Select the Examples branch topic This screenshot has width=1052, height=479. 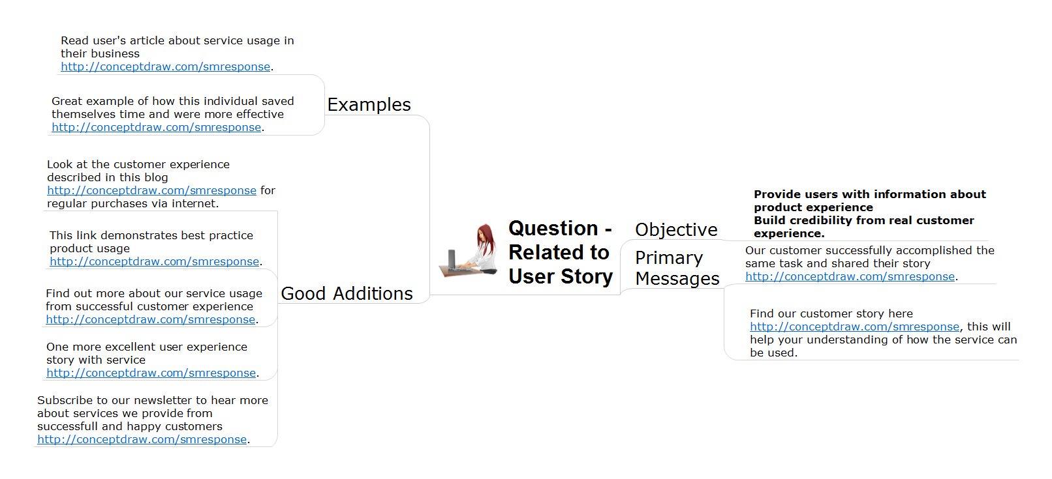coord(369,105)
